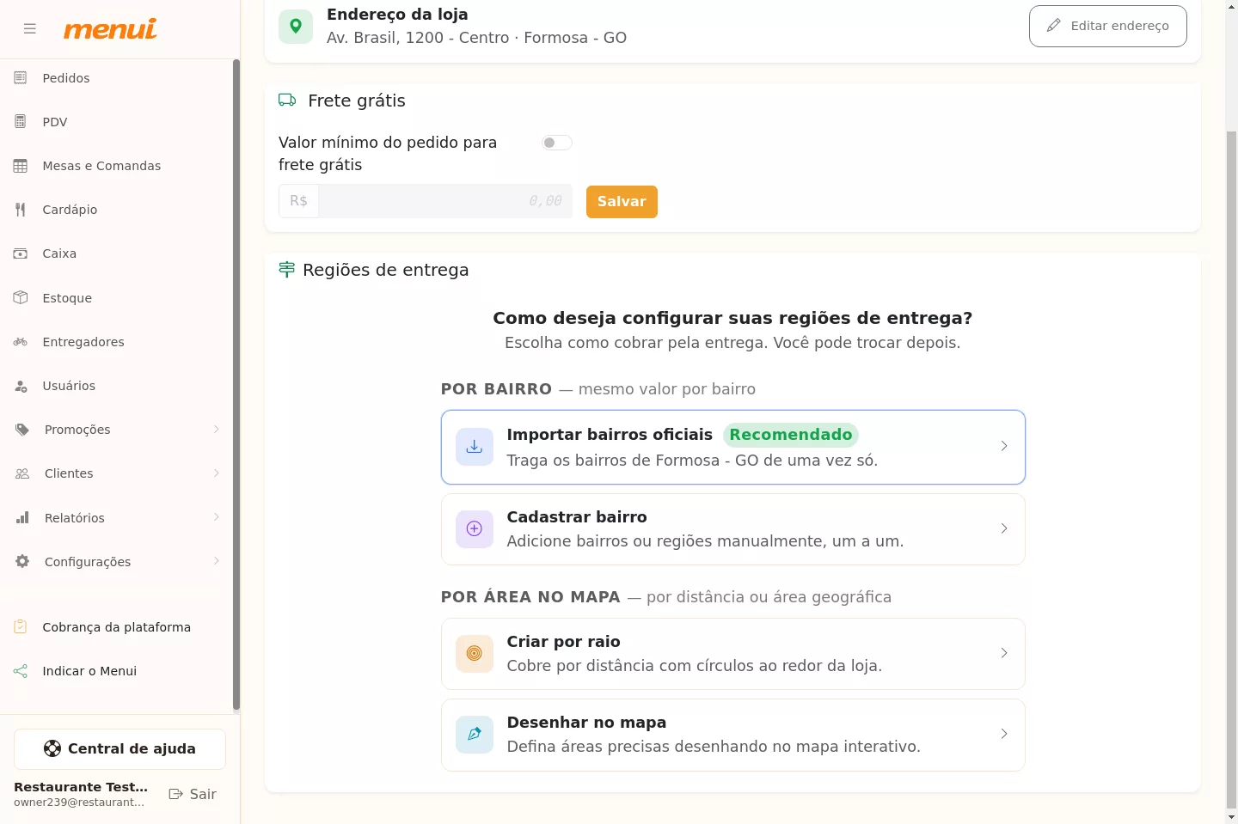
Task: Expand the Promoções submenu chevron
Action: click(217, 429)
